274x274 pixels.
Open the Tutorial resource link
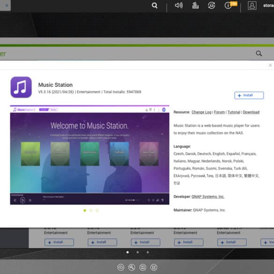click(234, 112)
